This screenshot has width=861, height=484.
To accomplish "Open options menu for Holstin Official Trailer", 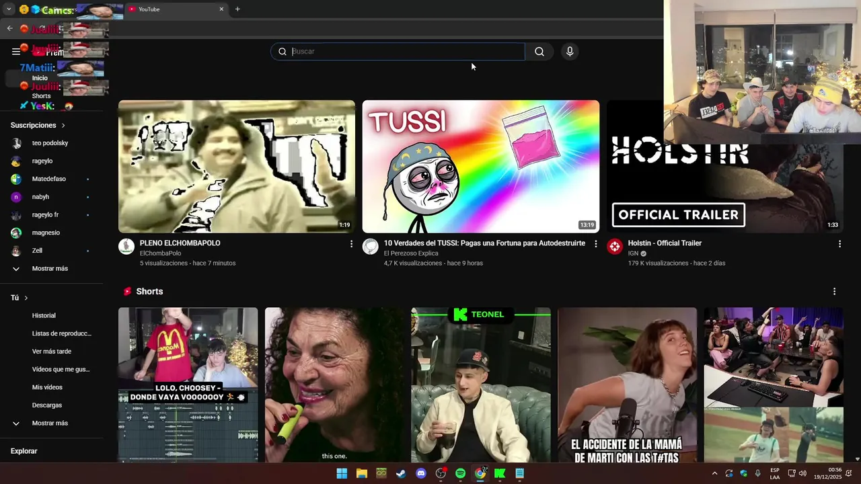I will 839,244.
